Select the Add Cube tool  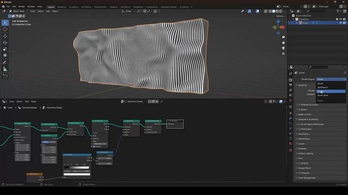click(5, 76)
